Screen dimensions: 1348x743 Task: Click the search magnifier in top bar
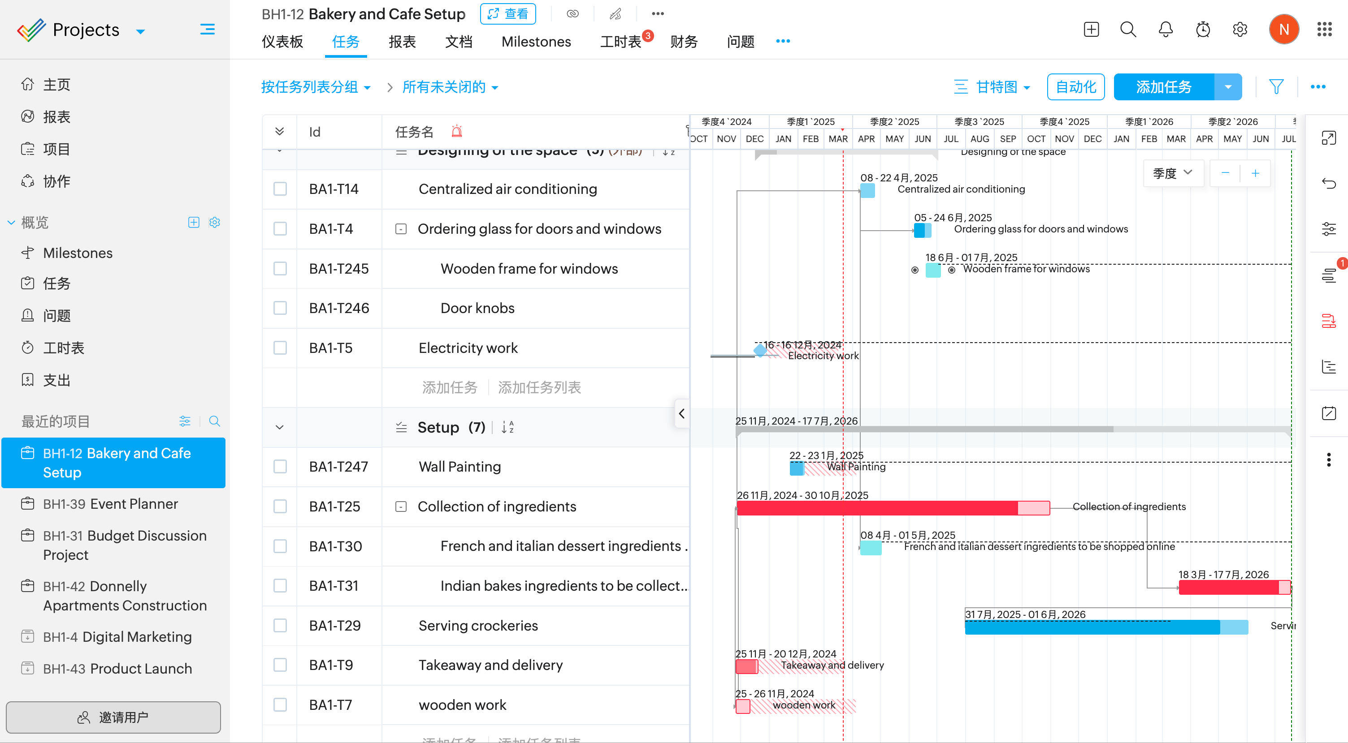[1128, 29]
